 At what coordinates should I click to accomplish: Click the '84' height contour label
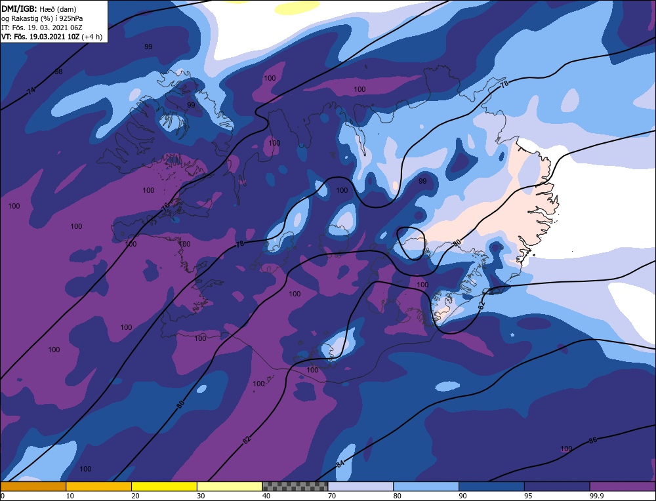[x=340, y=464]
